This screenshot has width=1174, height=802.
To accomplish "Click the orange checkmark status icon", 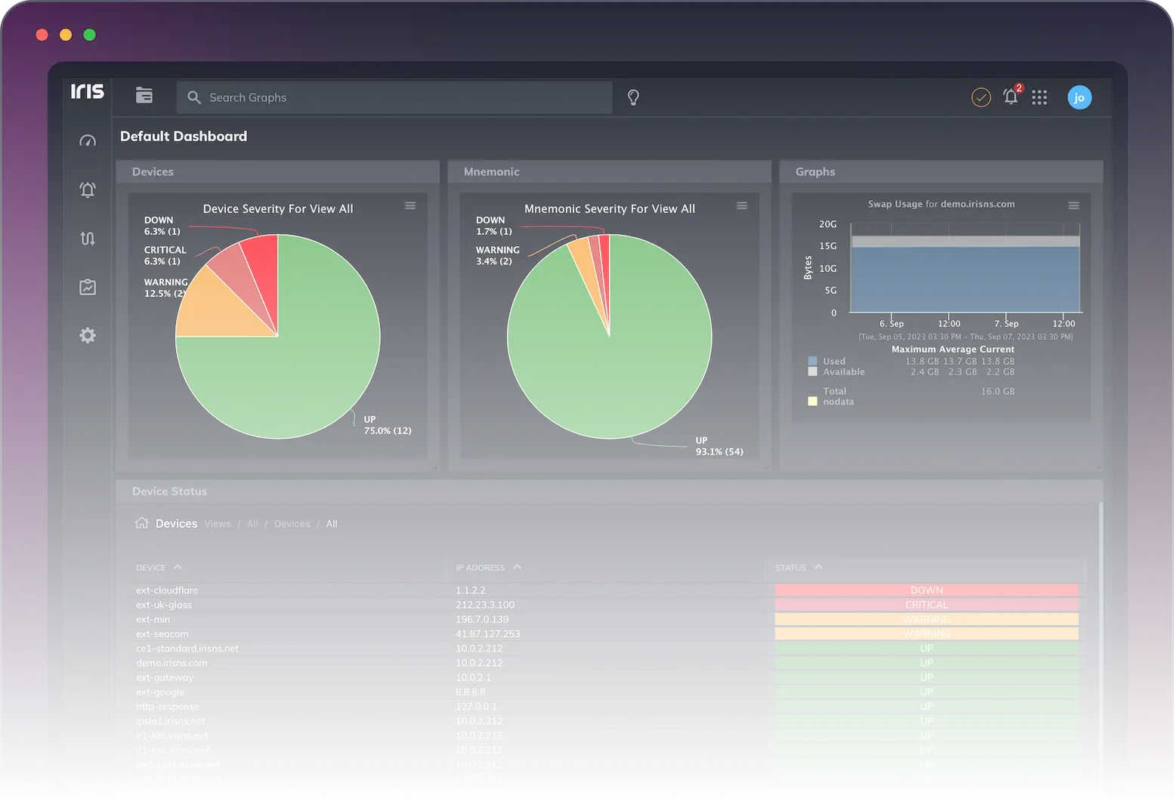I will tap(981, 97).
